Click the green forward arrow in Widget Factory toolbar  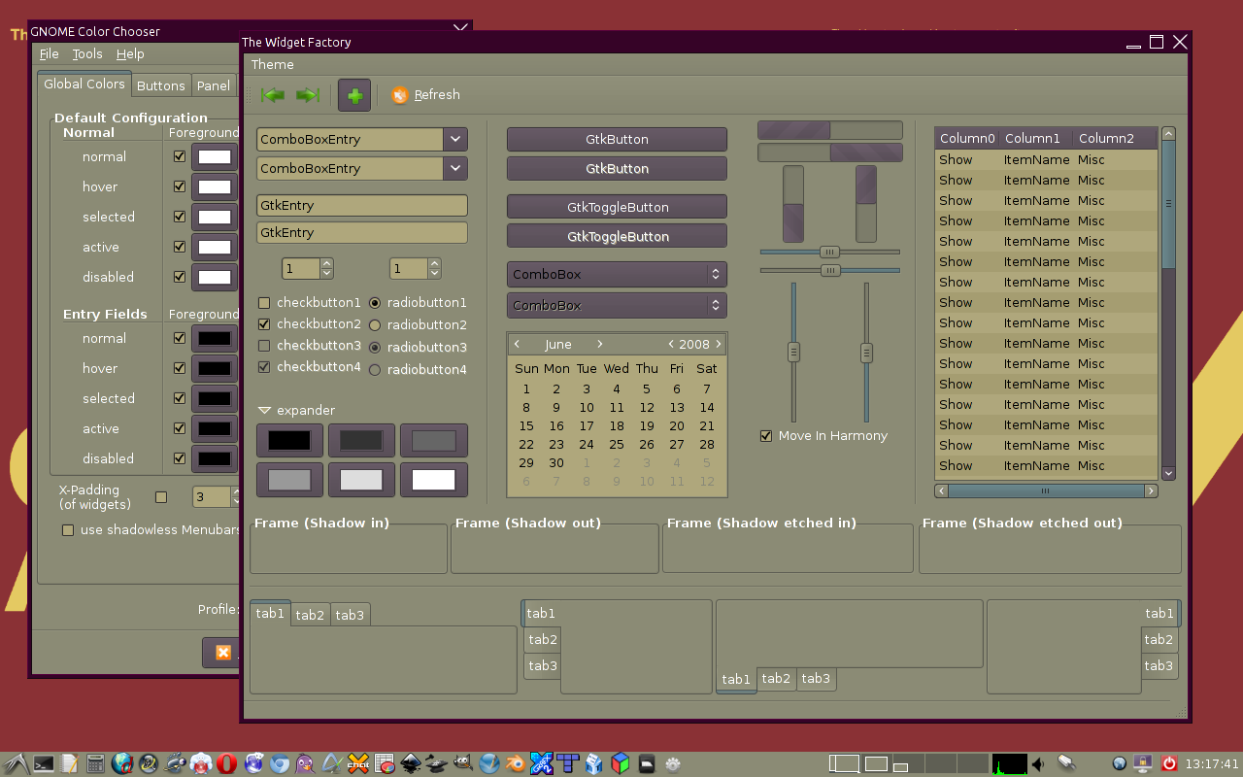click(x=308, y=95)
